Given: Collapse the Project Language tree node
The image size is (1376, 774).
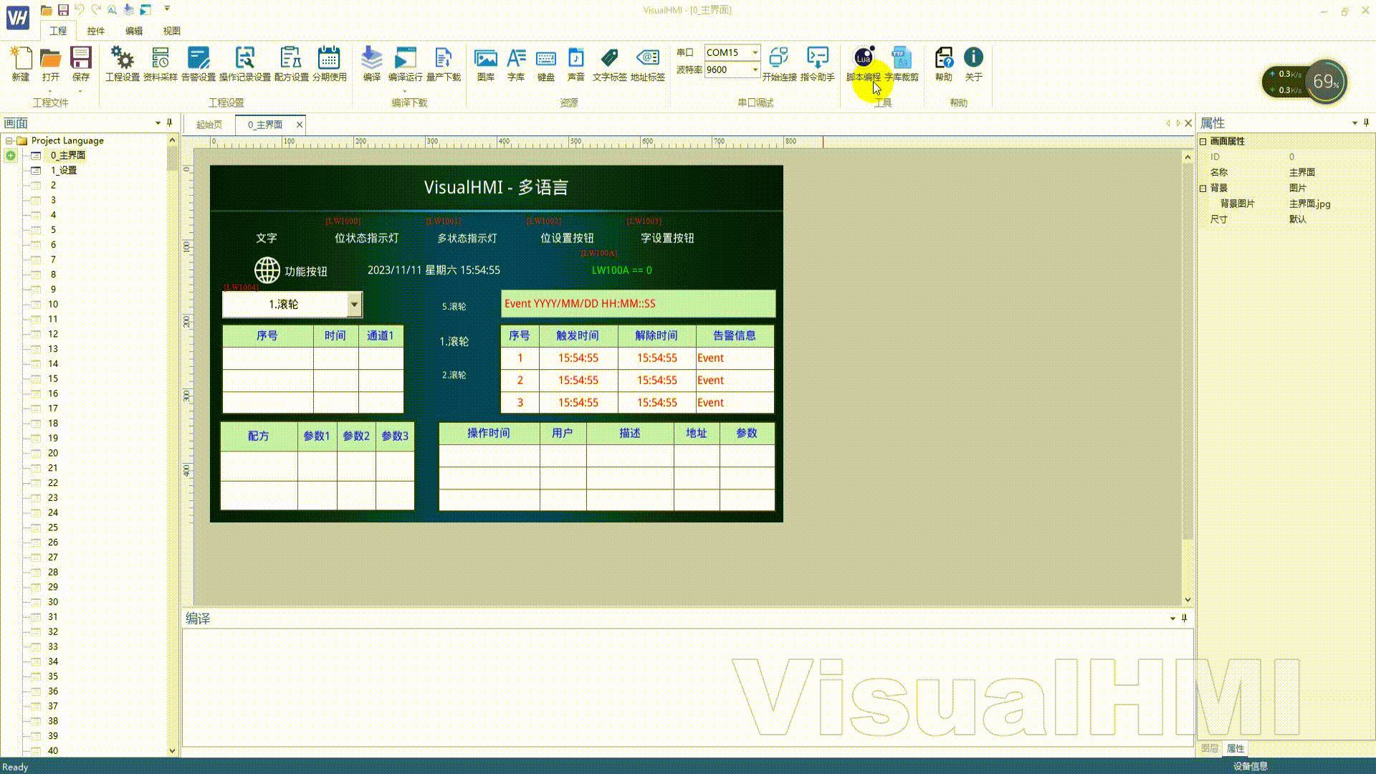Looking at the screenshot, I should (x=9, y=140).
